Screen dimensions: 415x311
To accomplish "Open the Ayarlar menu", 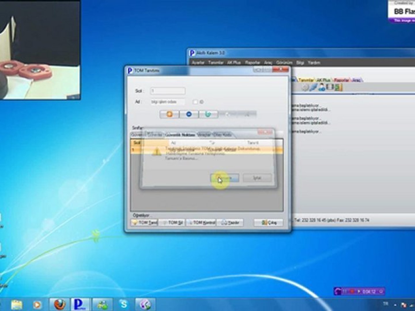I will coord(198,62).
